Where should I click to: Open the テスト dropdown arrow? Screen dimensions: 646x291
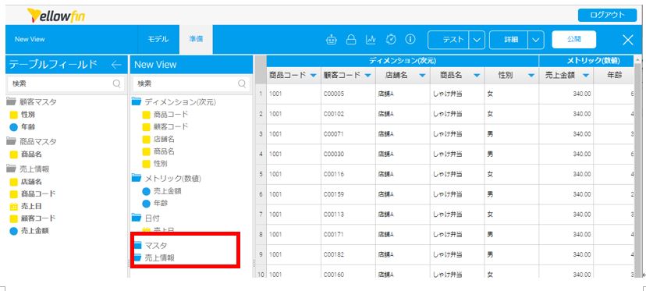[477, 40]
